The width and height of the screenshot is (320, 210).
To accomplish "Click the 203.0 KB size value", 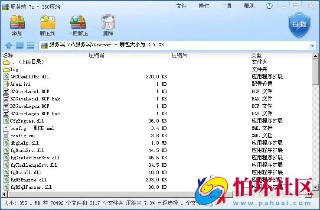I will pyautogui.click(x=156, y=180).
